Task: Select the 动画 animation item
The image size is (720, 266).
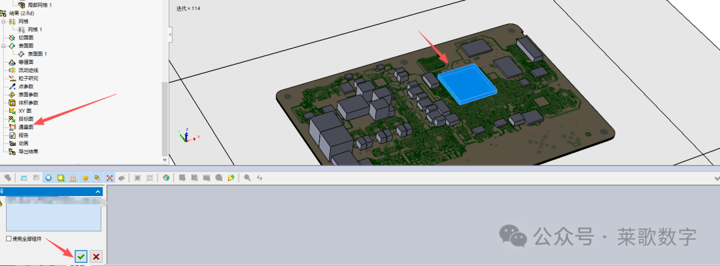Action: pos(23,143)
